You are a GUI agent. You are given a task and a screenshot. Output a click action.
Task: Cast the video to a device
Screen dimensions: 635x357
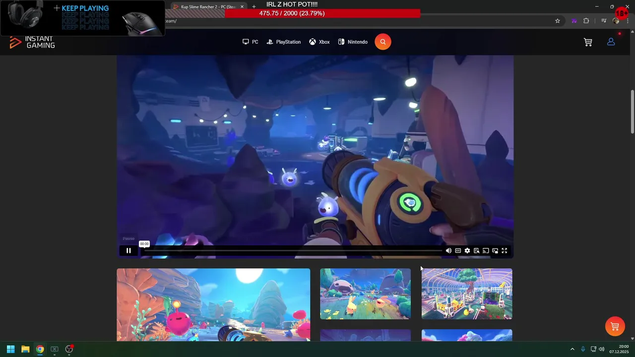(x=486, y=250)
